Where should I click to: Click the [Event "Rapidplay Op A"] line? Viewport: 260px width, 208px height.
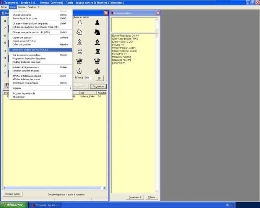tap(125, 36)
